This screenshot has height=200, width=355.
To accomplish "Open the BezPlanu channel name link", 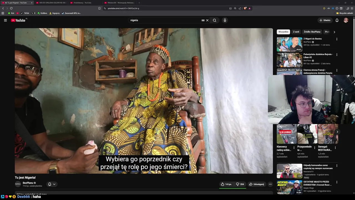I will (x=28, y=183).
